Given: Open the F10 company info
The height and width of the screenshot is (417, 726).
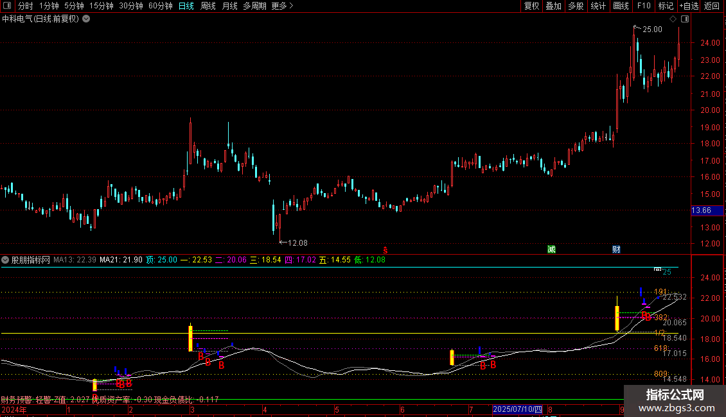Looking at the screenshot, I should (644, 6).
